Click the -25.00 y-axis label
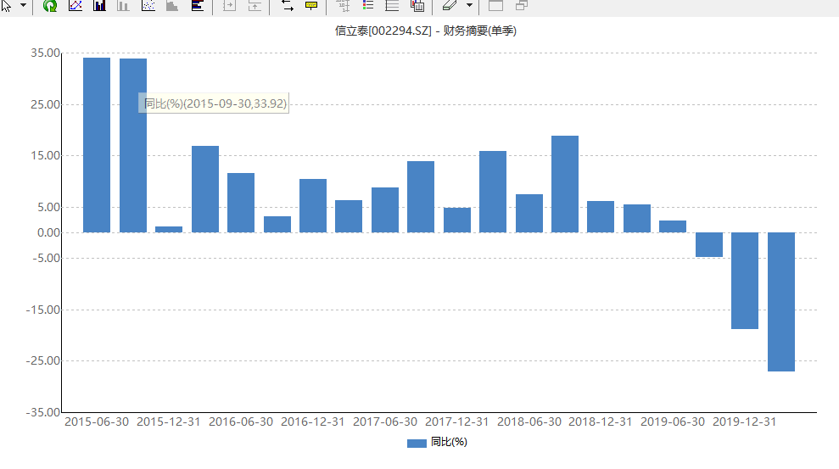Image resolution: width=839 pixels, height=469 pixels. click(x=42, y=361)
